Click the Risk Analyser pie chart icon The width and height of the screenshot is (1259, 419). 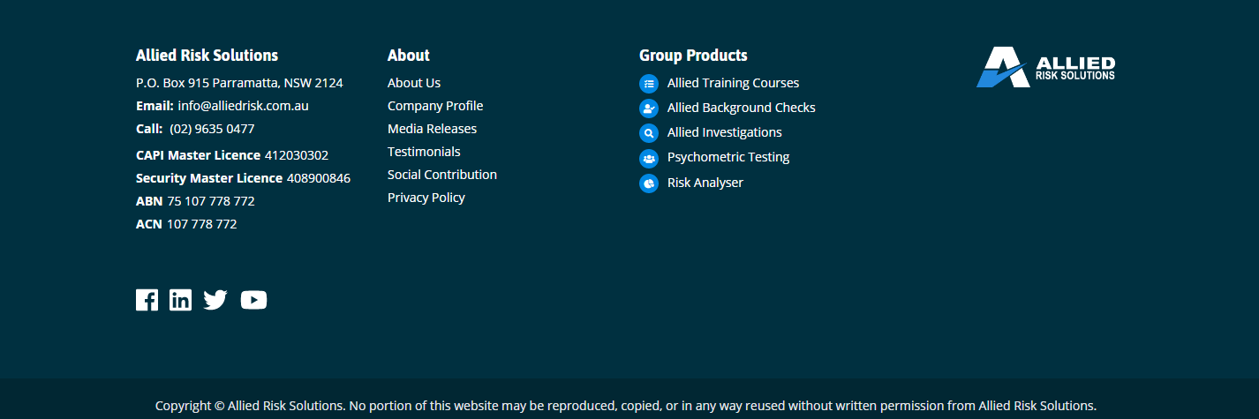(649, 183)
